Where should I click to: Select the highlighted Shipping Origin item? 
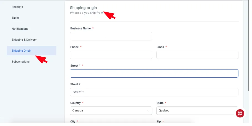point(32,51)
